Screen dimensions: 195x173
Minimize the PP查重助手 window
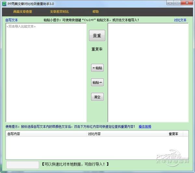[170, 3]
